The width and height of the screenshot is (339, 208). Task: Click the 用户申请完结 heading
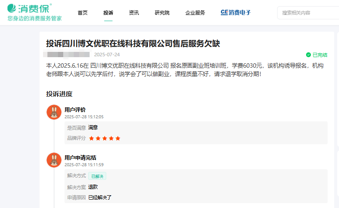pyautogui.click(x=80, y=158)
